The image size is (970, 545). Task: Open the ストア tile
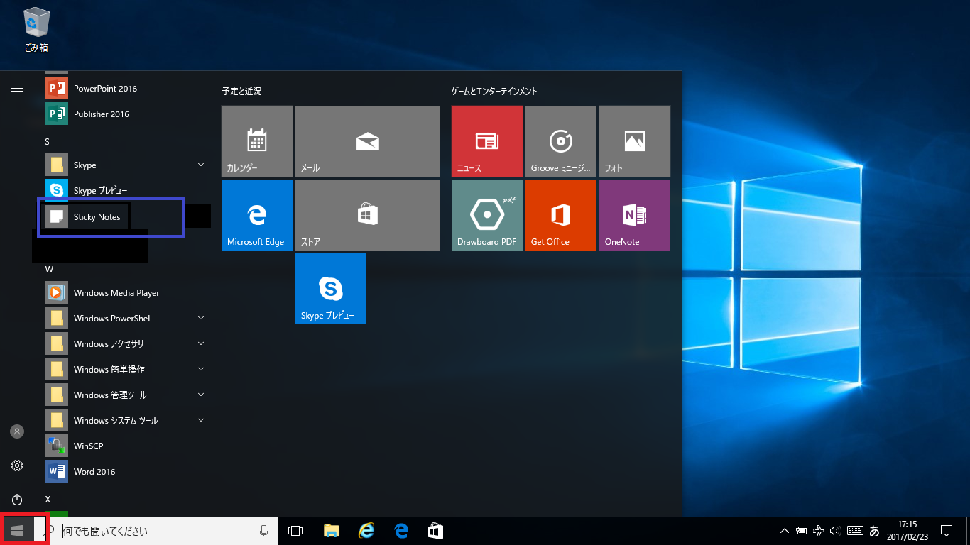368,215
